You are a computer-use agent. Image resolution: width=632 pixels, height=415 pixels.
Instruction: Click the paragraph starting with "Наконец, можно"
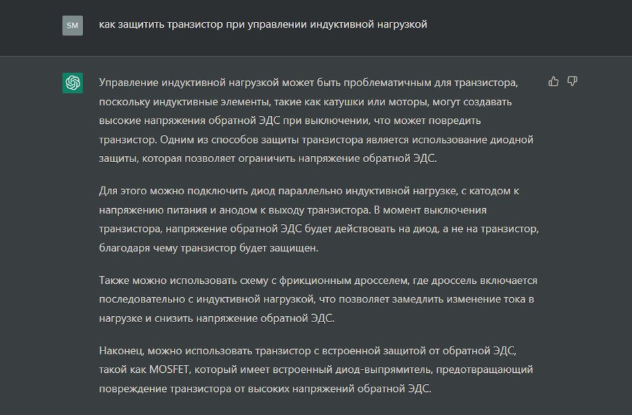[x=316, y=368]
